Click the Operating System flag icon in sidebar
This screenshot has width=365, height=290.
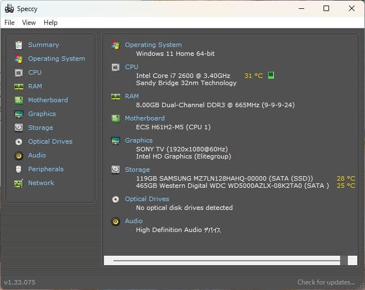19,59
